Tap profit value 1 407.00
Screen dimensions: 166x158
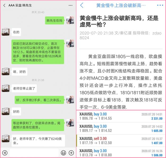pyautogui.click(x=157, y=143)
